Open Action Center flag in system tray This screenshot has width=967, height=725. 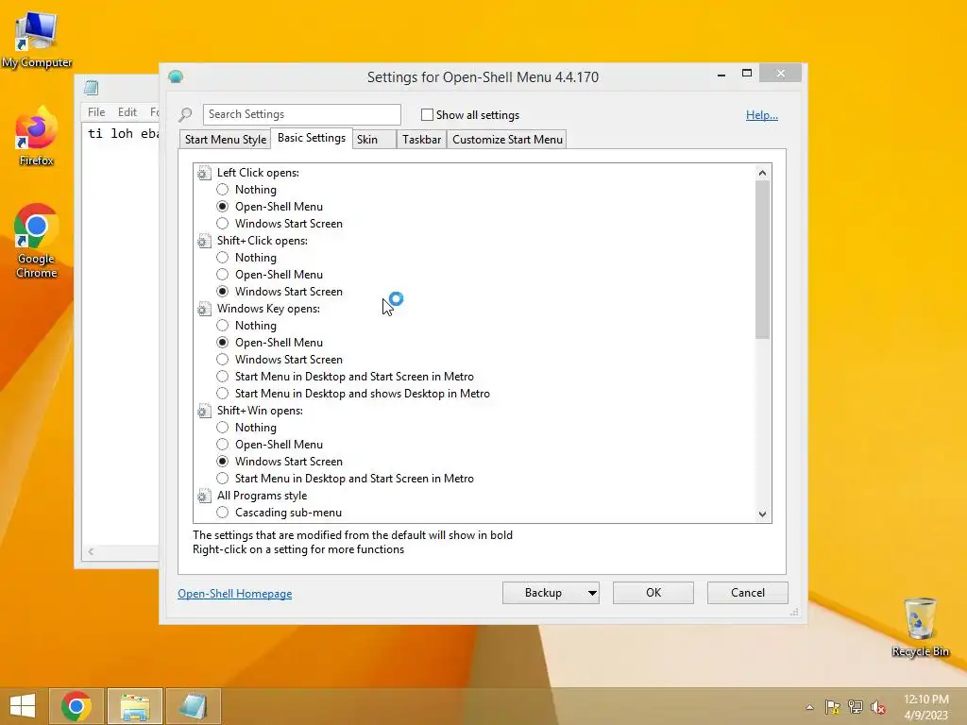tap(832, 706)
